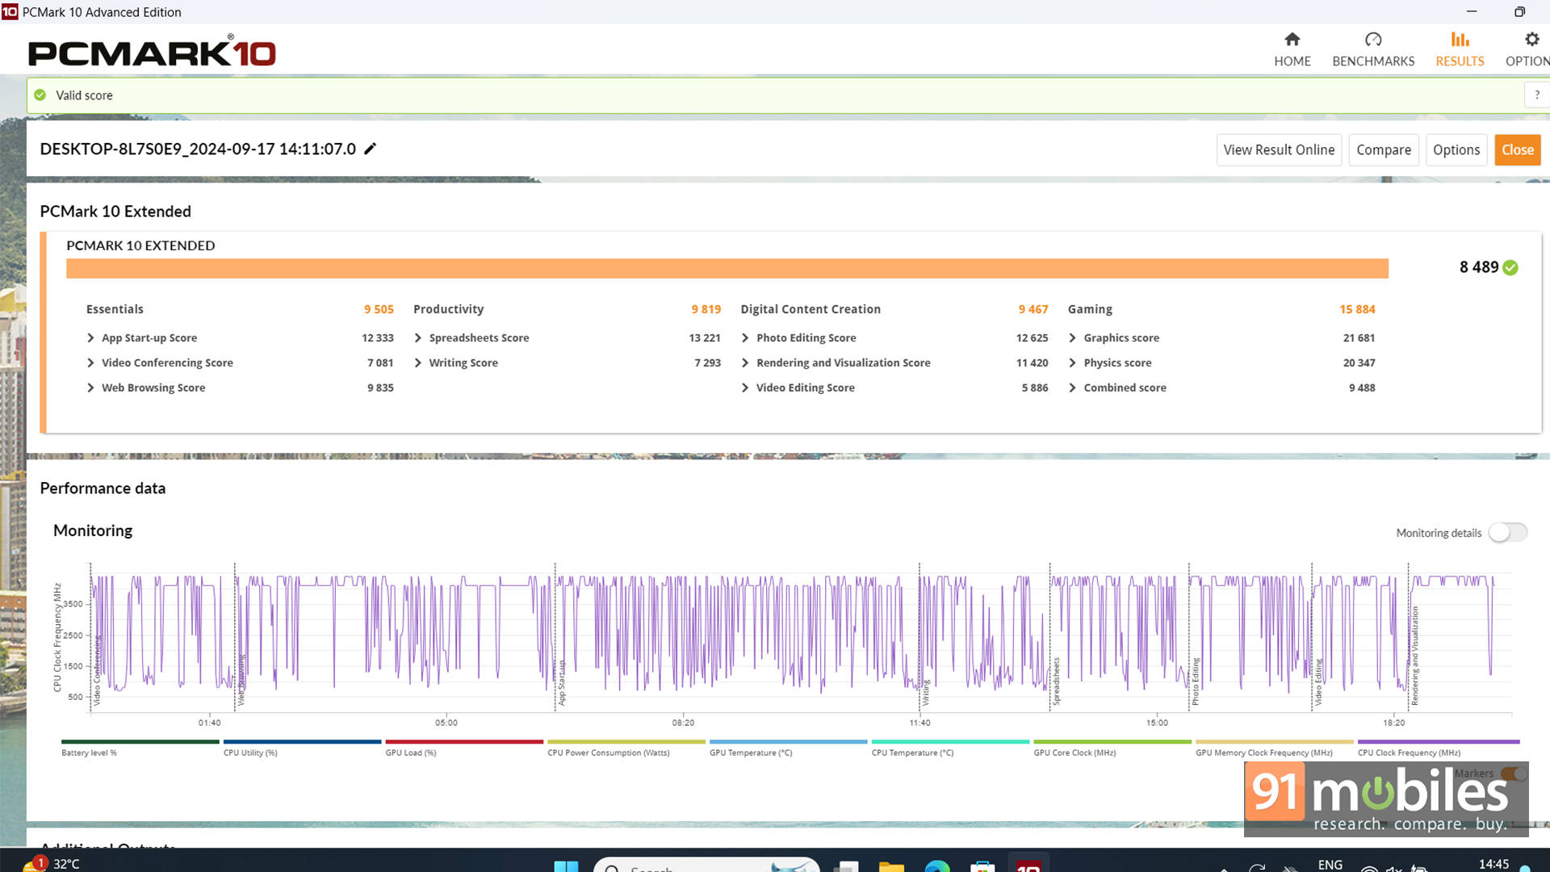Click the PCMark 10 logo
The image size is (1550, 872).
[x=152, y=53]
